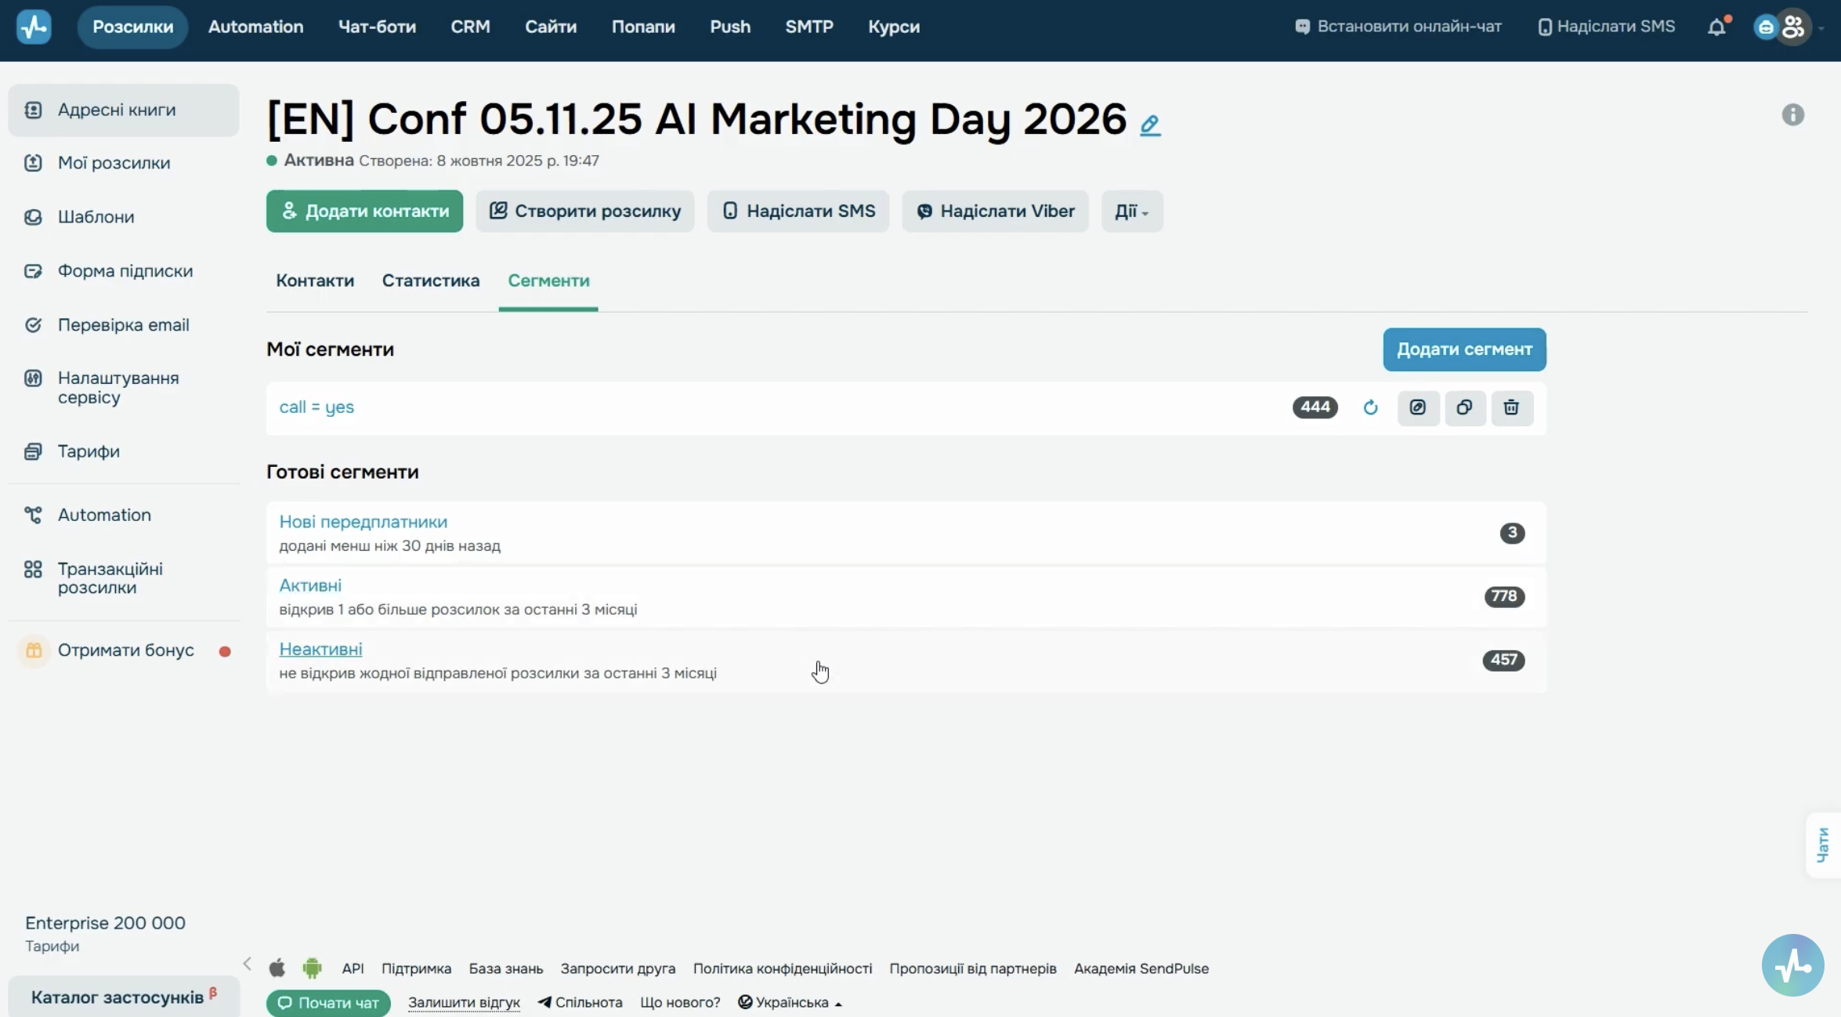This screenshot has width=1841, height=1017.
Task: Click the green Додати контакти button
Action: [x=364, y=211]
